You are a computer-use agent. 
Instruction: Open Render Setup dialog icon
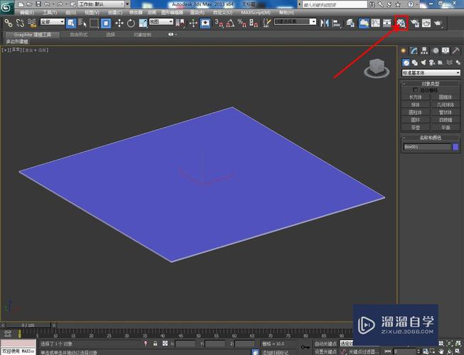[x=414, y=23]
